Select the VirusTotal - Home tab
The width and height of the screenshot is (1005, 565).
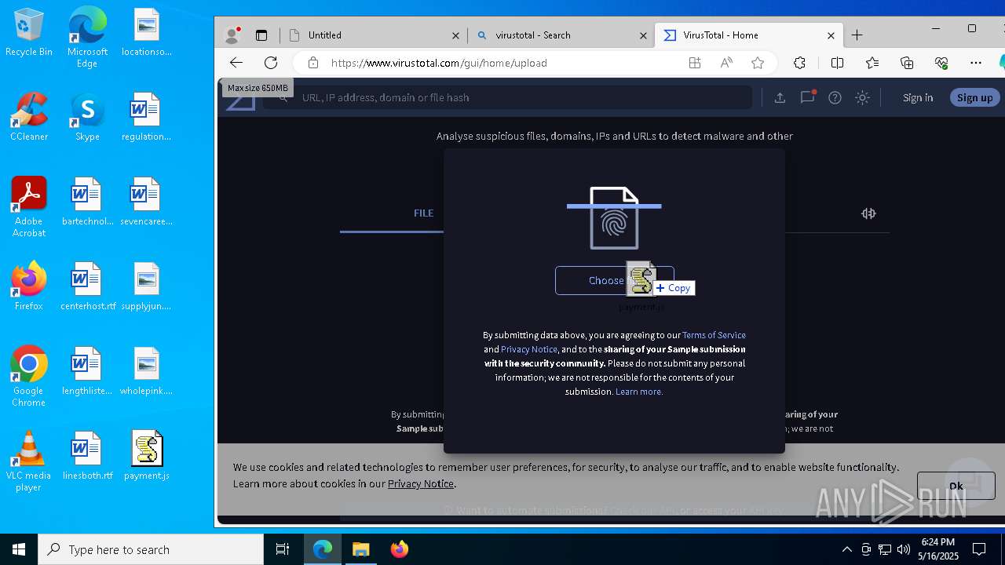(748, 35)
